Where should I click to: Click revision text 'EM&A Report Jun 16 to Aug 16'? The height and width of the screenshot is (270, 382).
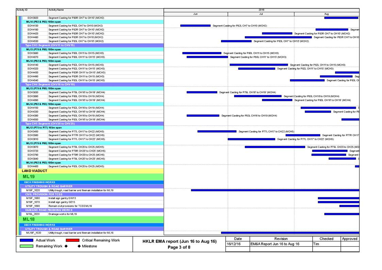click(x=275, y=244)
